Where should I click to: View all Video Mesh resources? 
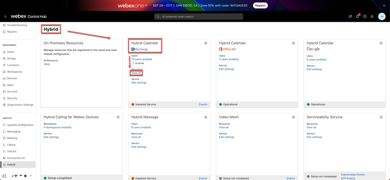click(x=224, y=128)
